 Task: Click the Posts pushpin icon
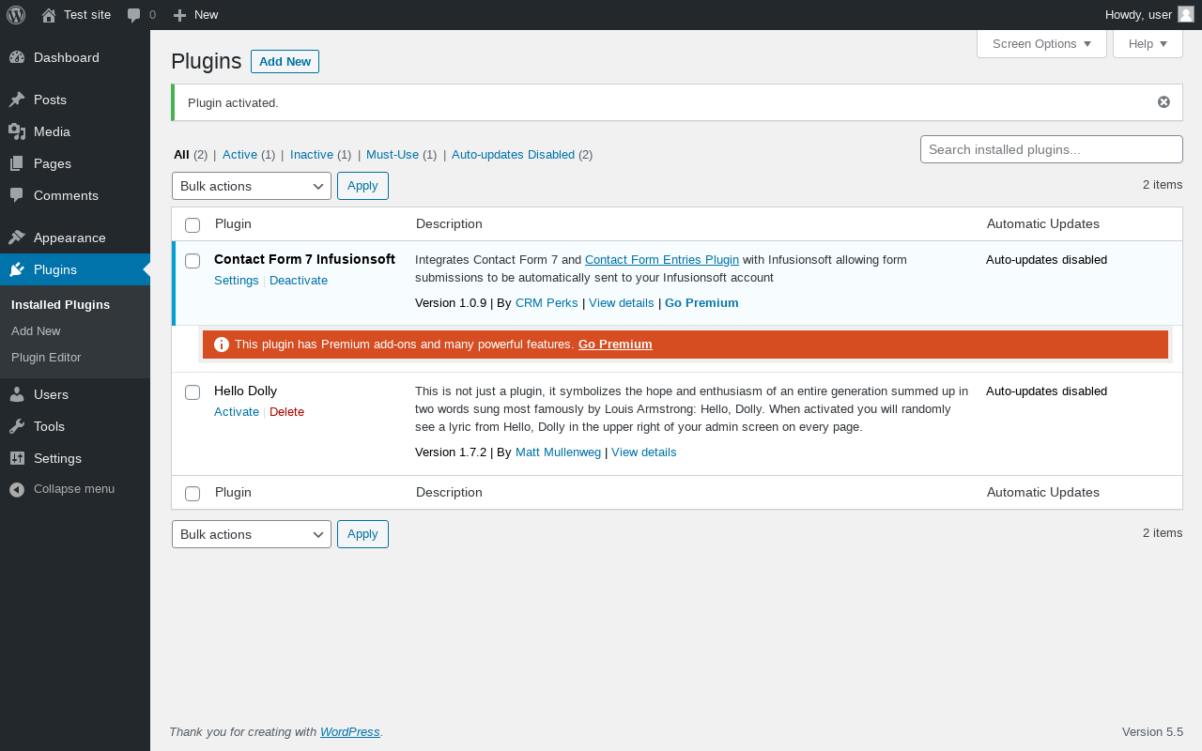coord(17,100)
